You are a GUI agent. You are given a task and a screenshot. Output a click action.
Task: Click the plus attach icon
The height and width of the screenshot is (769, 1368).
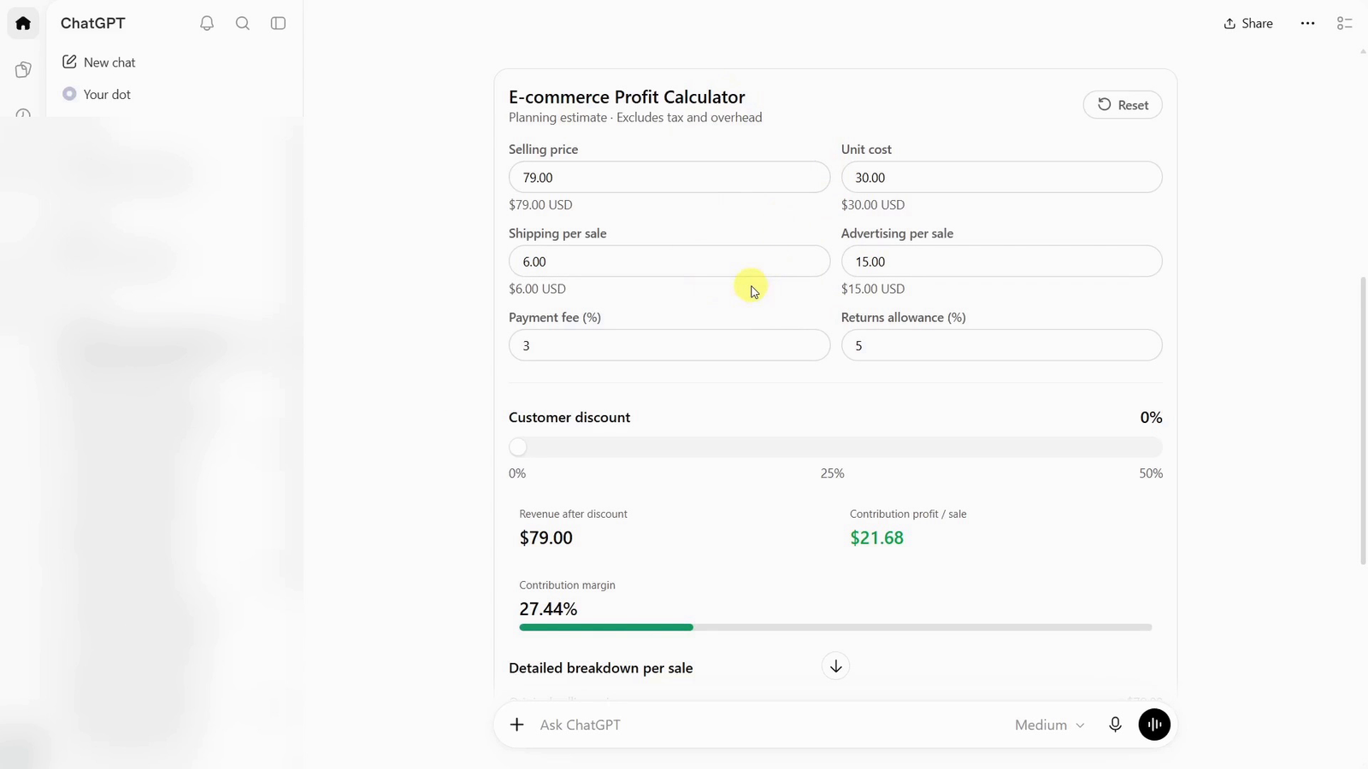point(516,725)
